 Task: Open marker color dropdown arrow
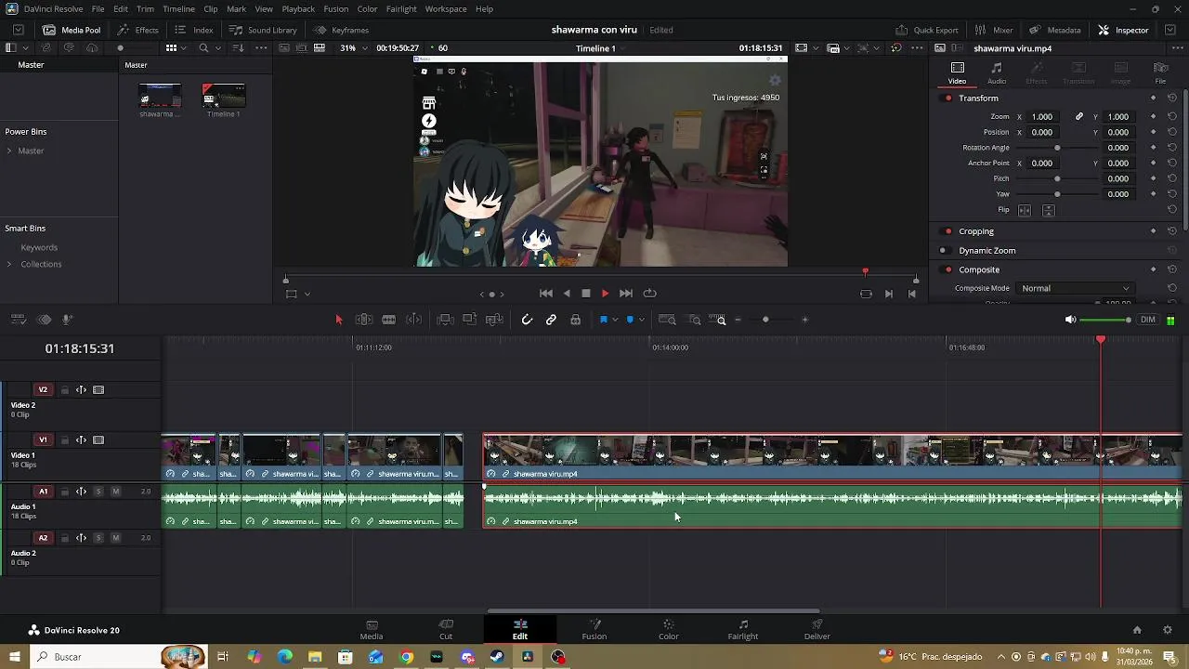click(641, 320)
